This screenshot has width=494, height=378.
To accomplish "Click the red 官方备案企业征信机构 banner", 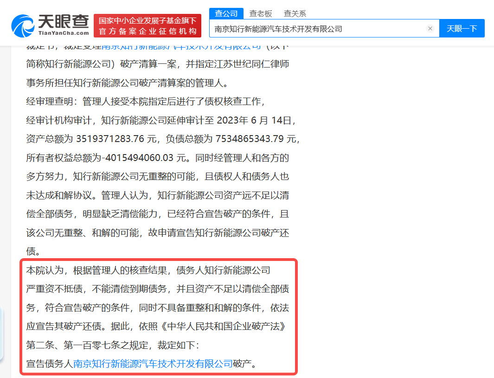I will click(148, 26).
